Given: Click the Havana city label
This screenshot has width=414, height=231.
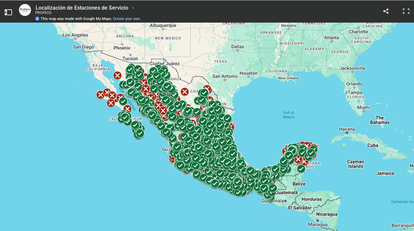Looking at the screenshot, I should pos(346,129).
